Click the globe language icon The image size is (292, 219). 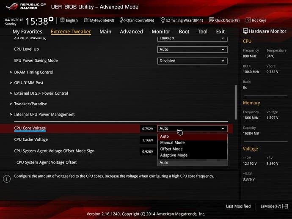coord(62,20)
